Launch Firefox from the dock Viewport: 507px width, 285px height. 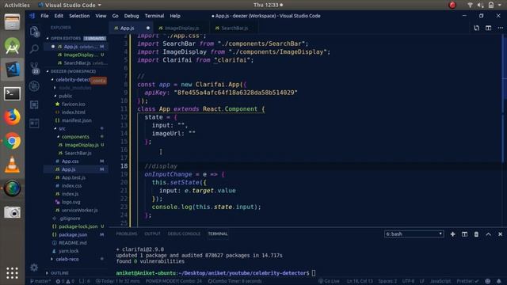click(x=13, y=117)
